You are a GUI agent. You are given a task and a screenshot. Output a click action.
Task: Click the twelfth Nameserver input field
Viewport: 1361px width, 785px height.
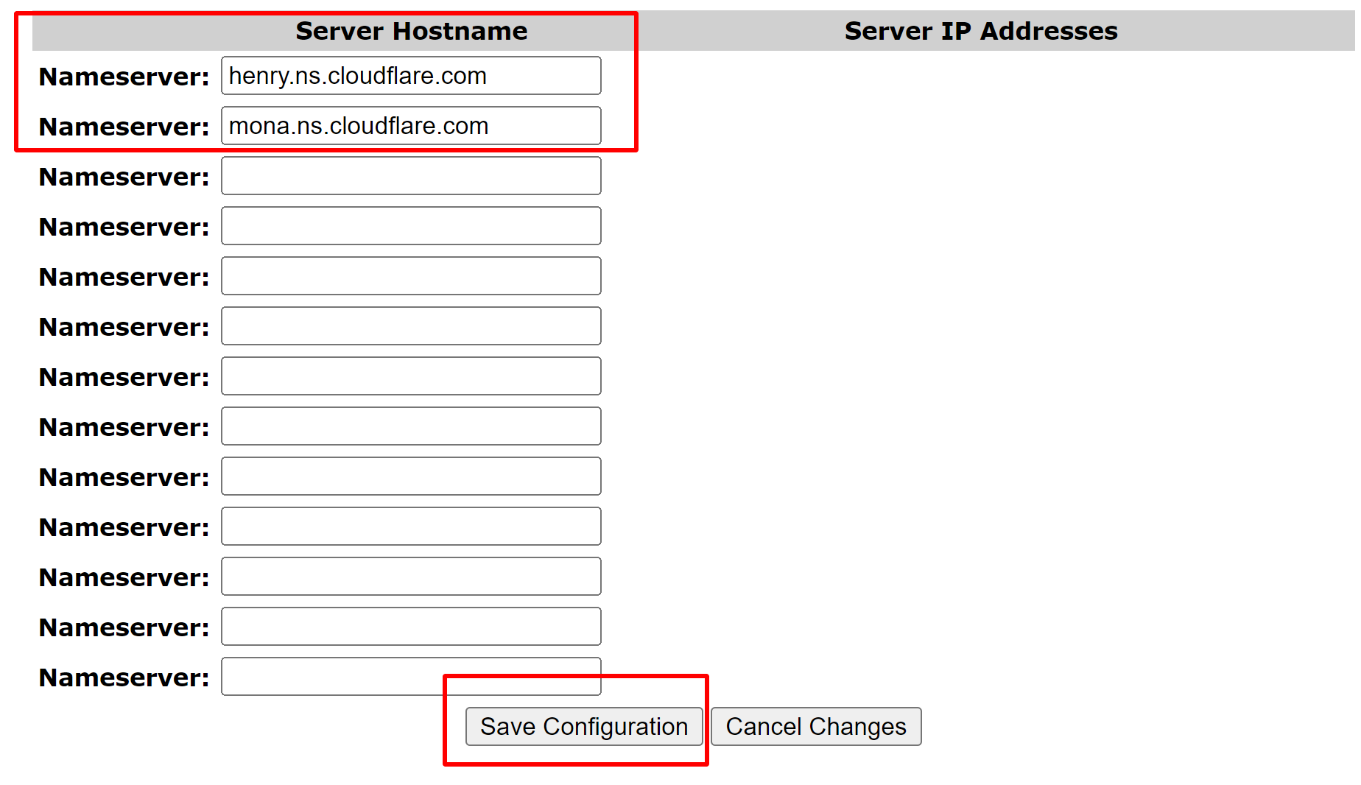(410, 627)
